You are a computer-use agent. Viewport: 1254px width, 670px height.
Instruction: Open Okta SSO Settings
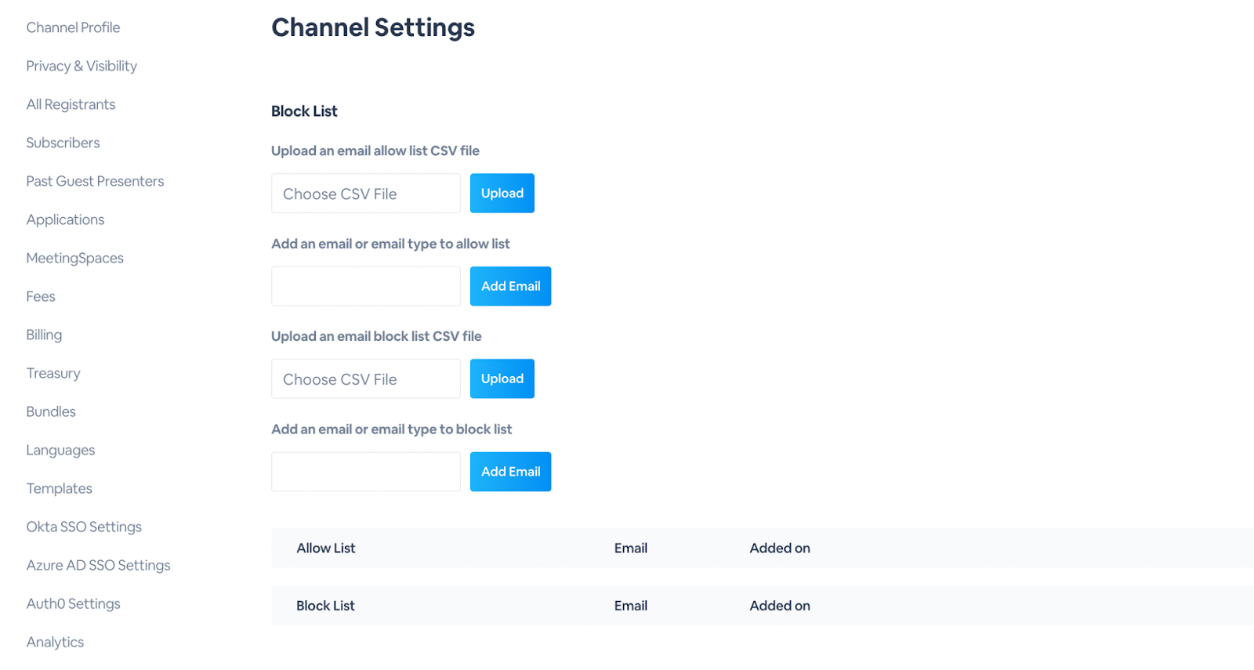(x=84, y=527)
